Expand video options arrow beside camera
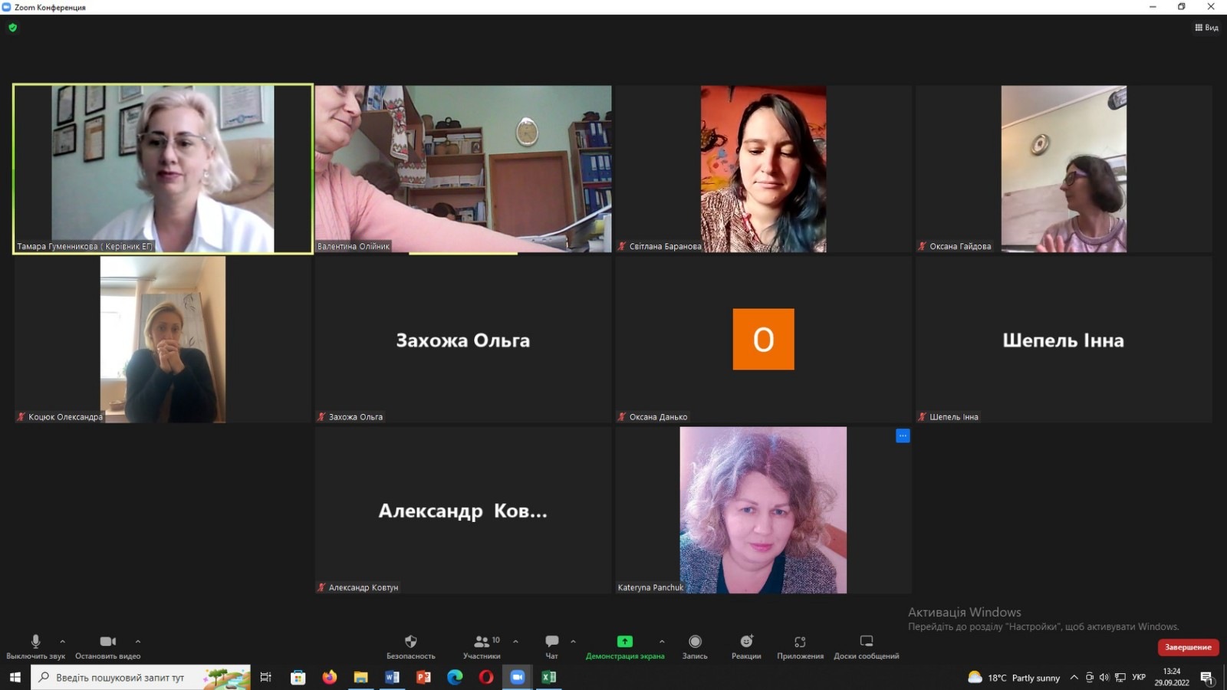1227x690 pixels. pyautogui.click(x=138, y=641)
